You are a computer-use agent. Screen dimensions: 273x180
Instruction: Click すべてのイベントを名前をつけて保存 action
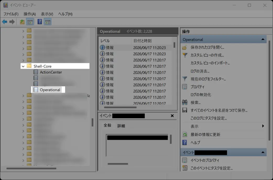pos(219,111)
